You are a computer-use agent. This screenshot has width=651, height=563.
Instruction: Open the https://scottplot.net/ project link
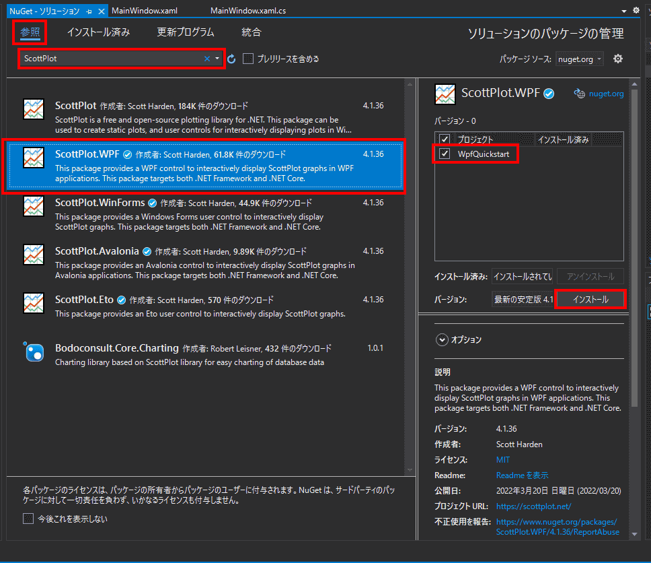(533, 506)
